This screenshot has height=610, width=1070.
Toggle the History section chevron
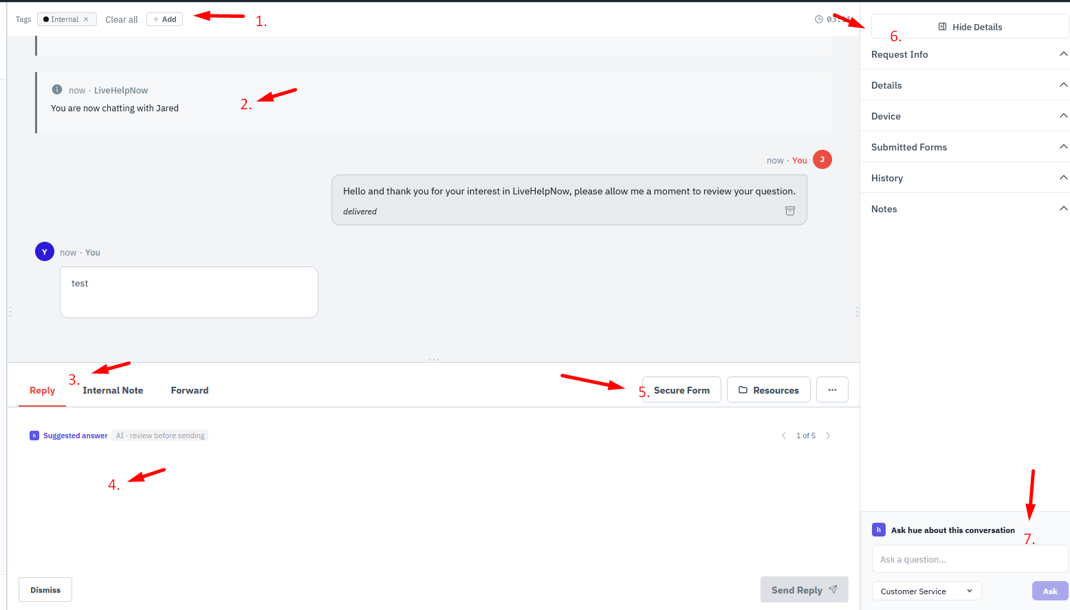tap(1063, 178)
